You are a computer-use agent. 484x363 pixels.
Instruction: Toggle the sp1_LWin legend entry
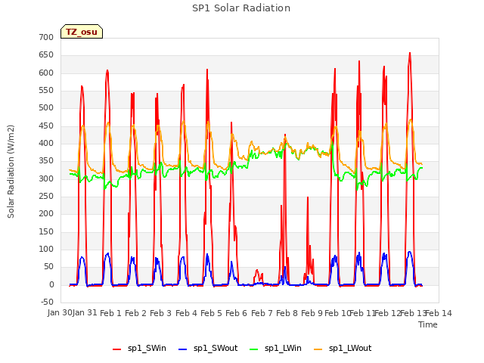tap(275, 349)
